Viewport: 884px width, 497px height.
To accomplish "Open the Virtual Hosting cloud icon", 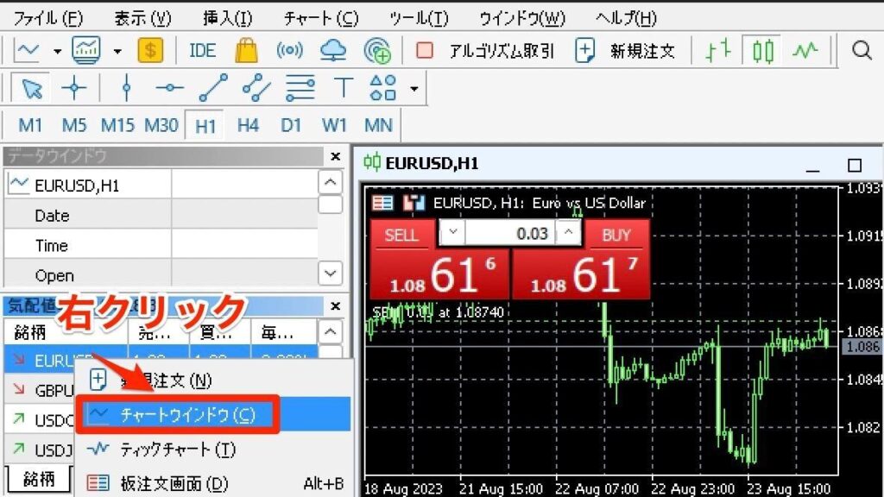I will click(333, 50).
